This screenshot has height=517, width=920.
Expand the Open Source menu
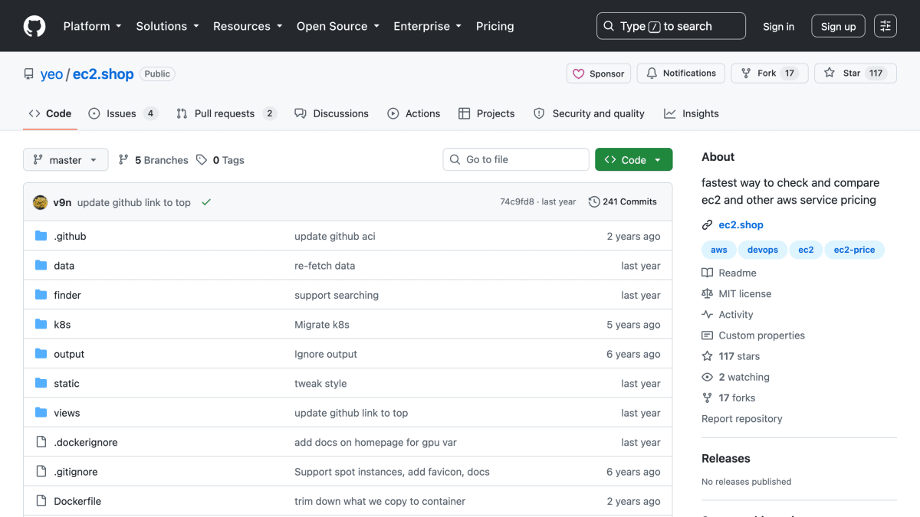(x=338, y=26)
